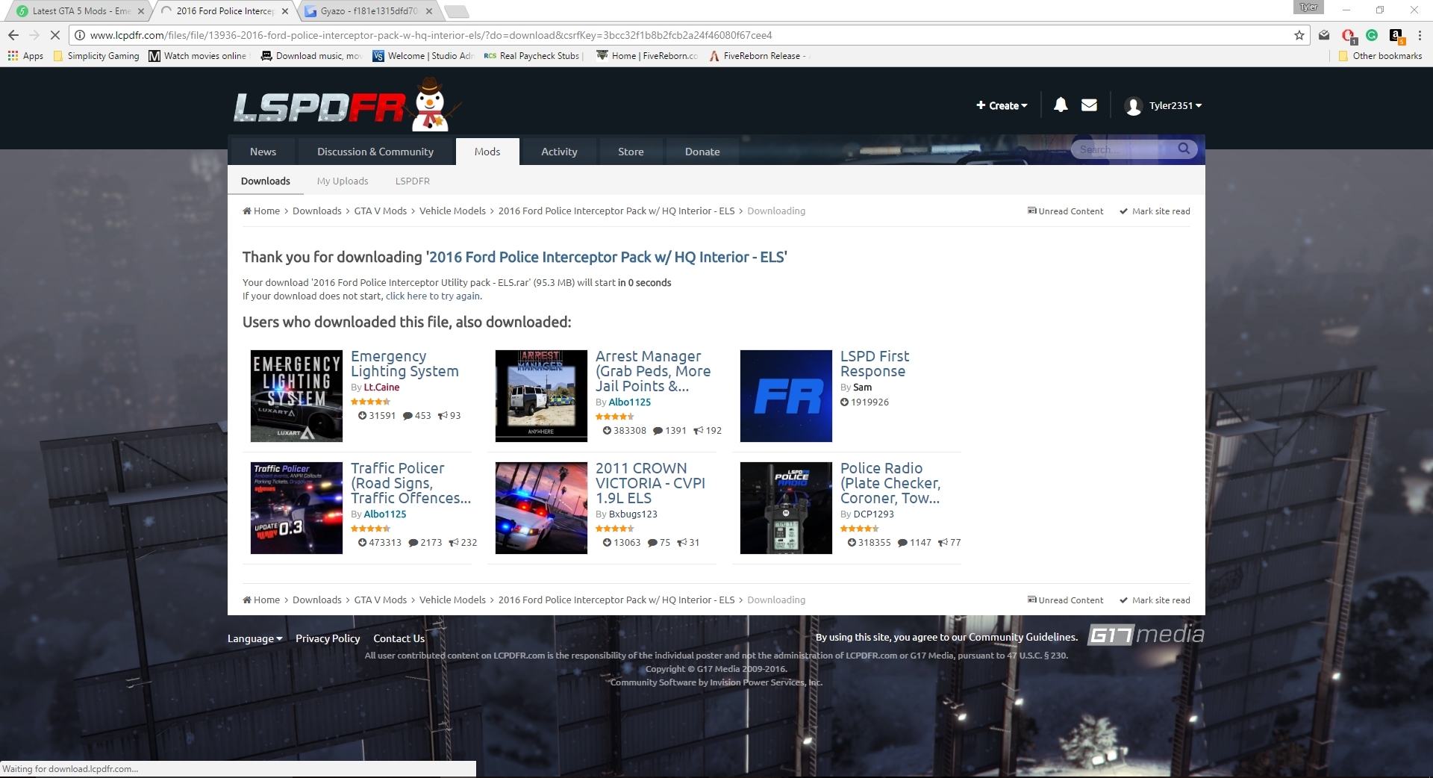Open the Donate tab
This screenshot has width=1433, height=778.
coord(702,152)
